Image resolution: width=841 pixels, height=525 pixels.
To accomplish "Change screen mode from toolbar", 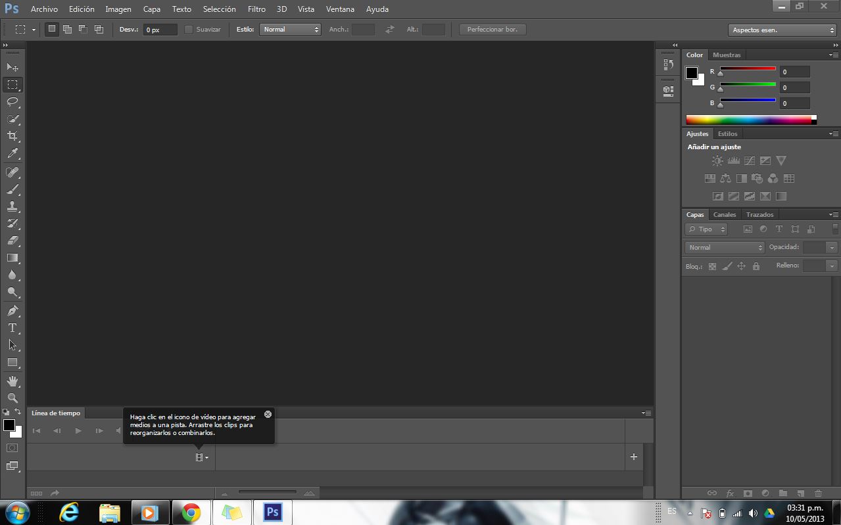I will click(x=12, y=466).
